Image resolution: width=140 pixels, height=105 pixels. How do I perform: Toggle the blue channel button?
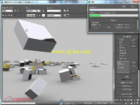point(34,16)
